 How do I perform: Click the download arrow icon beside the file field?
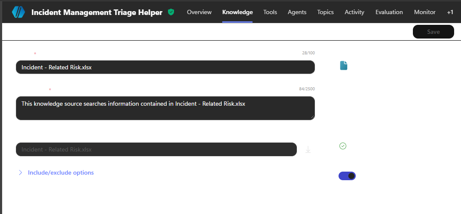click(x=308, y=150)
